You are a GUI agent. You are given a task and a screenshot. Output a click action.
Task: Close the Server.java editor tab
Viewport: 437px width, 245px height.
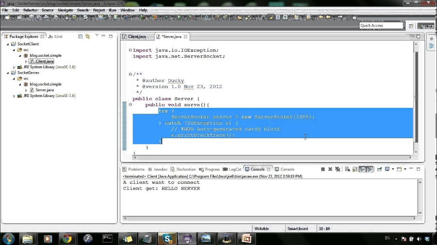[x=186, y=37]
